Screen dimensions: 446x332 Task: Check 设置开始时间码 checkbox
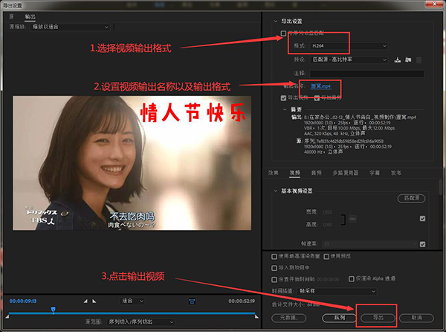click(274, 279)
